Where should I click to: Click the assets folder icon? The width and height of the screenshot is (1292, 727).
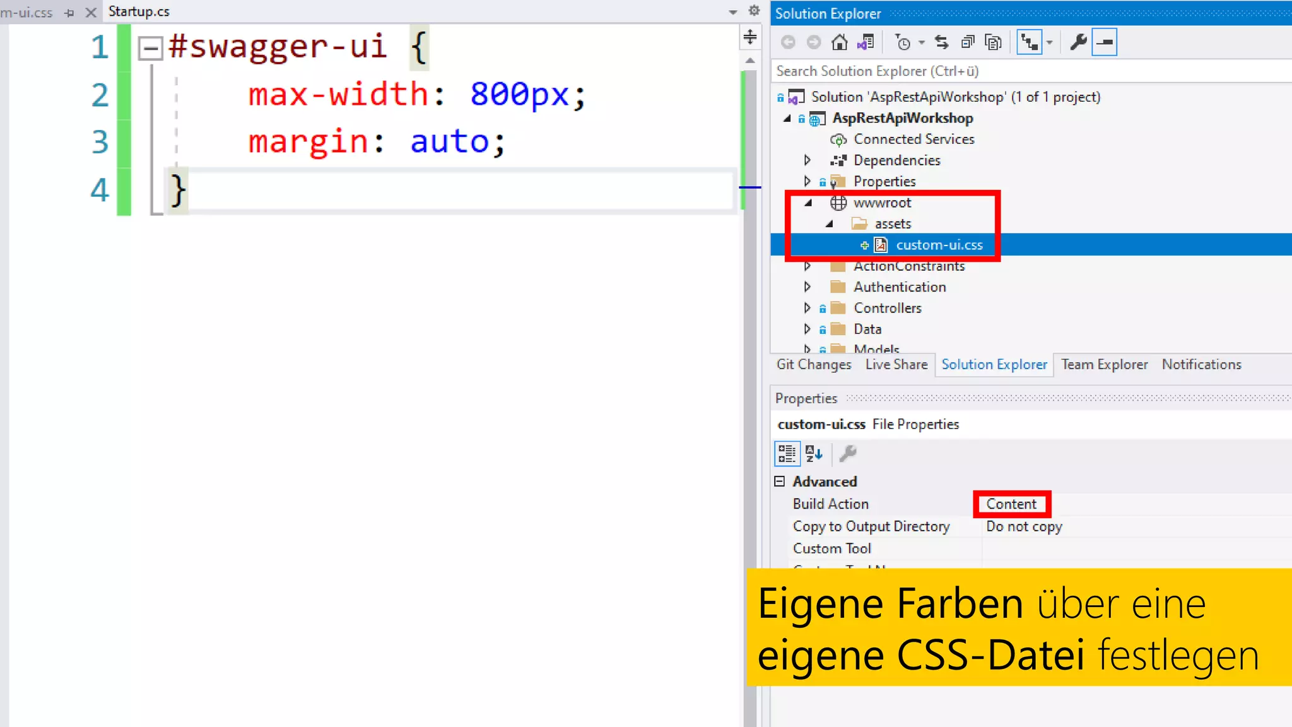[859, 223]
